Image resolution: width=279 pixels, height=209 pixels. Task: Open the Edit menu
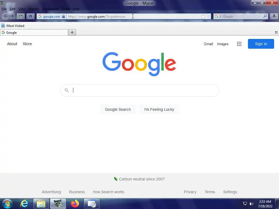tap(13, 9)
